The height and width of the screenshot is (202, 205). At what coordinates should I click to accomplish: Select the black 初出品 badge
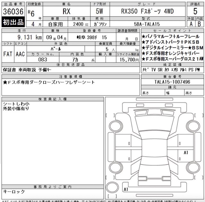(x=13, y=22)
